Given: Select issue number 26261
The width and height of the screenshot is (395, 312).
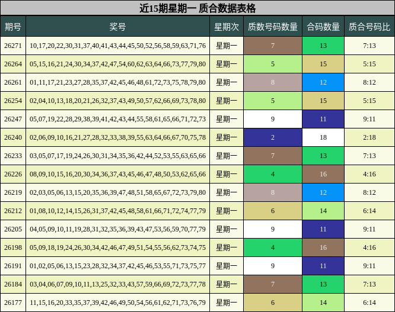Looking at the screenshot, I should (13, 82).
